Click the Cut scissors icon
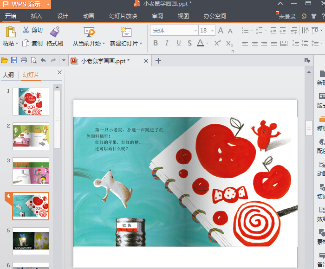This screenshot has width=325, height=269. 26,30
